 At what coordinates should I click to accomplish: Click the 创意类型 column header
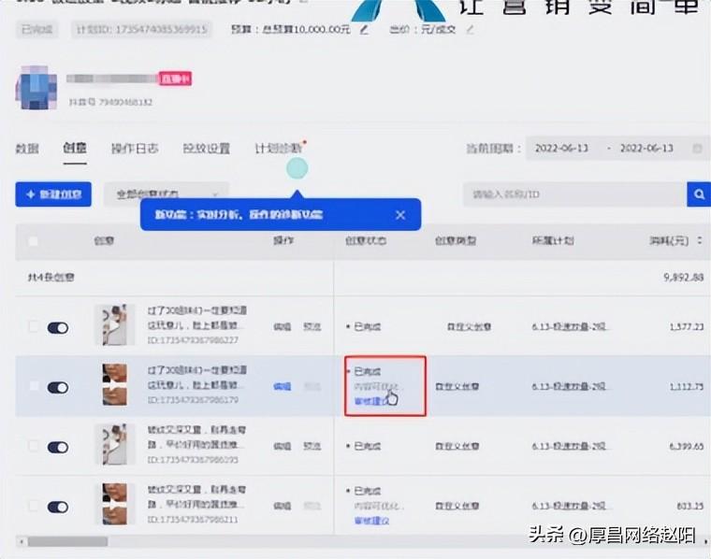[x=456, y=240]
